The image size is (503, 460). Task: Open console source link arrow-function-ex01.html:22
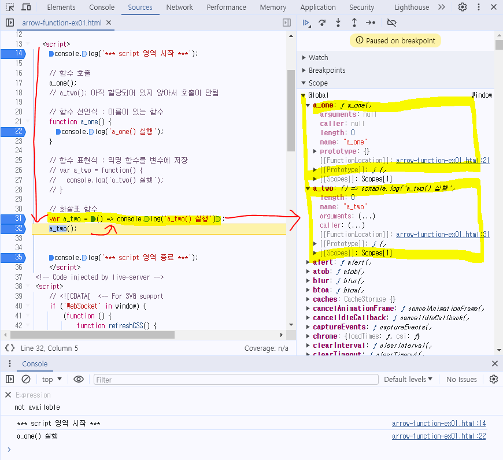pos(439,436)
